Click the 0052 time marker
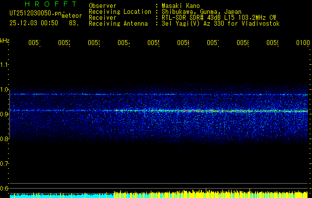Screen dimensions: 312x198 [64, 43]
